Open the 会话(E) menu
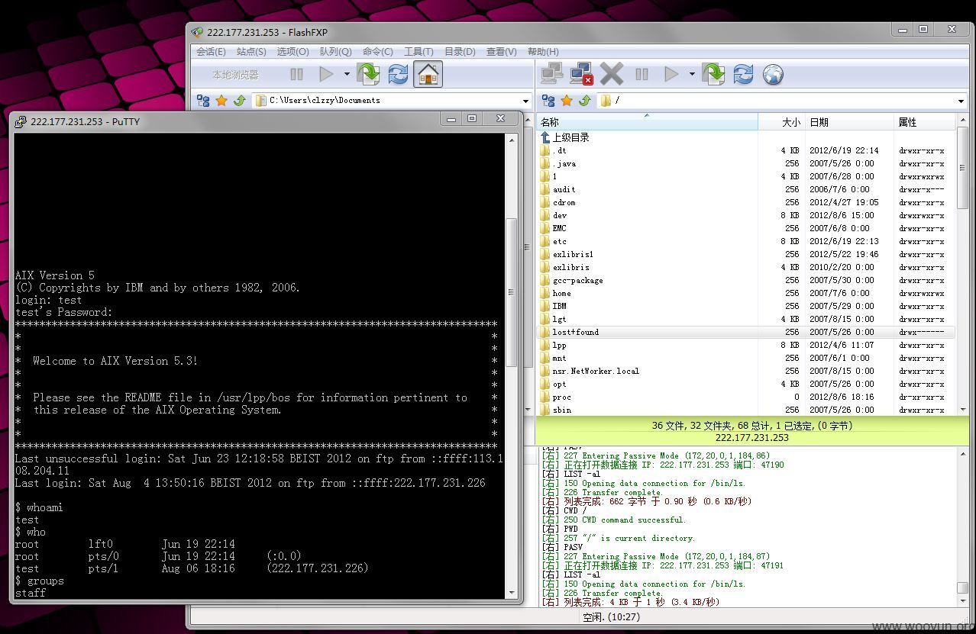This screenshot has height=634, width=976. pos(211,52)
